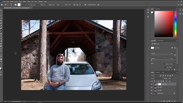Click Create new group folder icon
This screenshot has height=103, width=183.
(x=170, y=101)
